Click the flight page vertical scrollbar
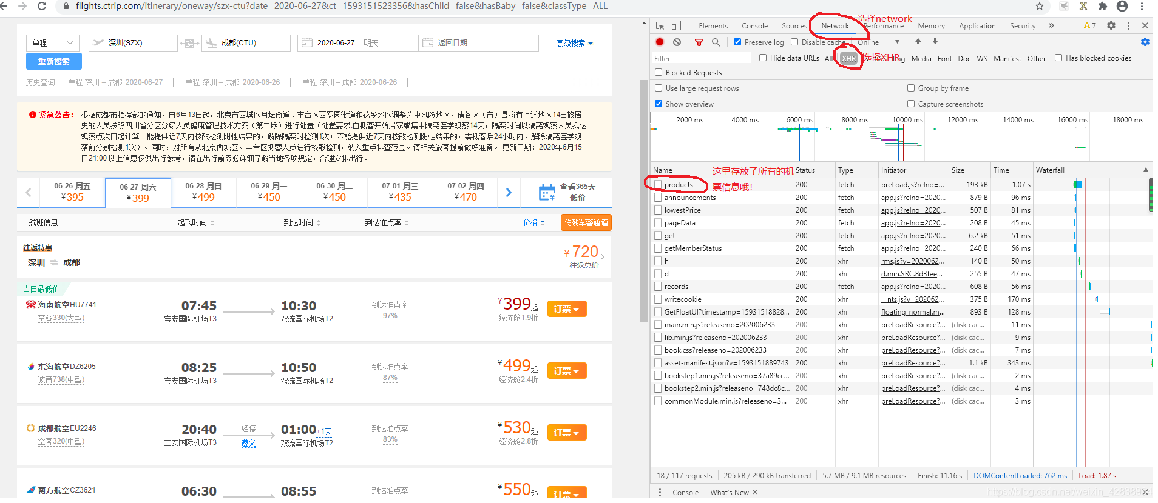 coord(644,201)
